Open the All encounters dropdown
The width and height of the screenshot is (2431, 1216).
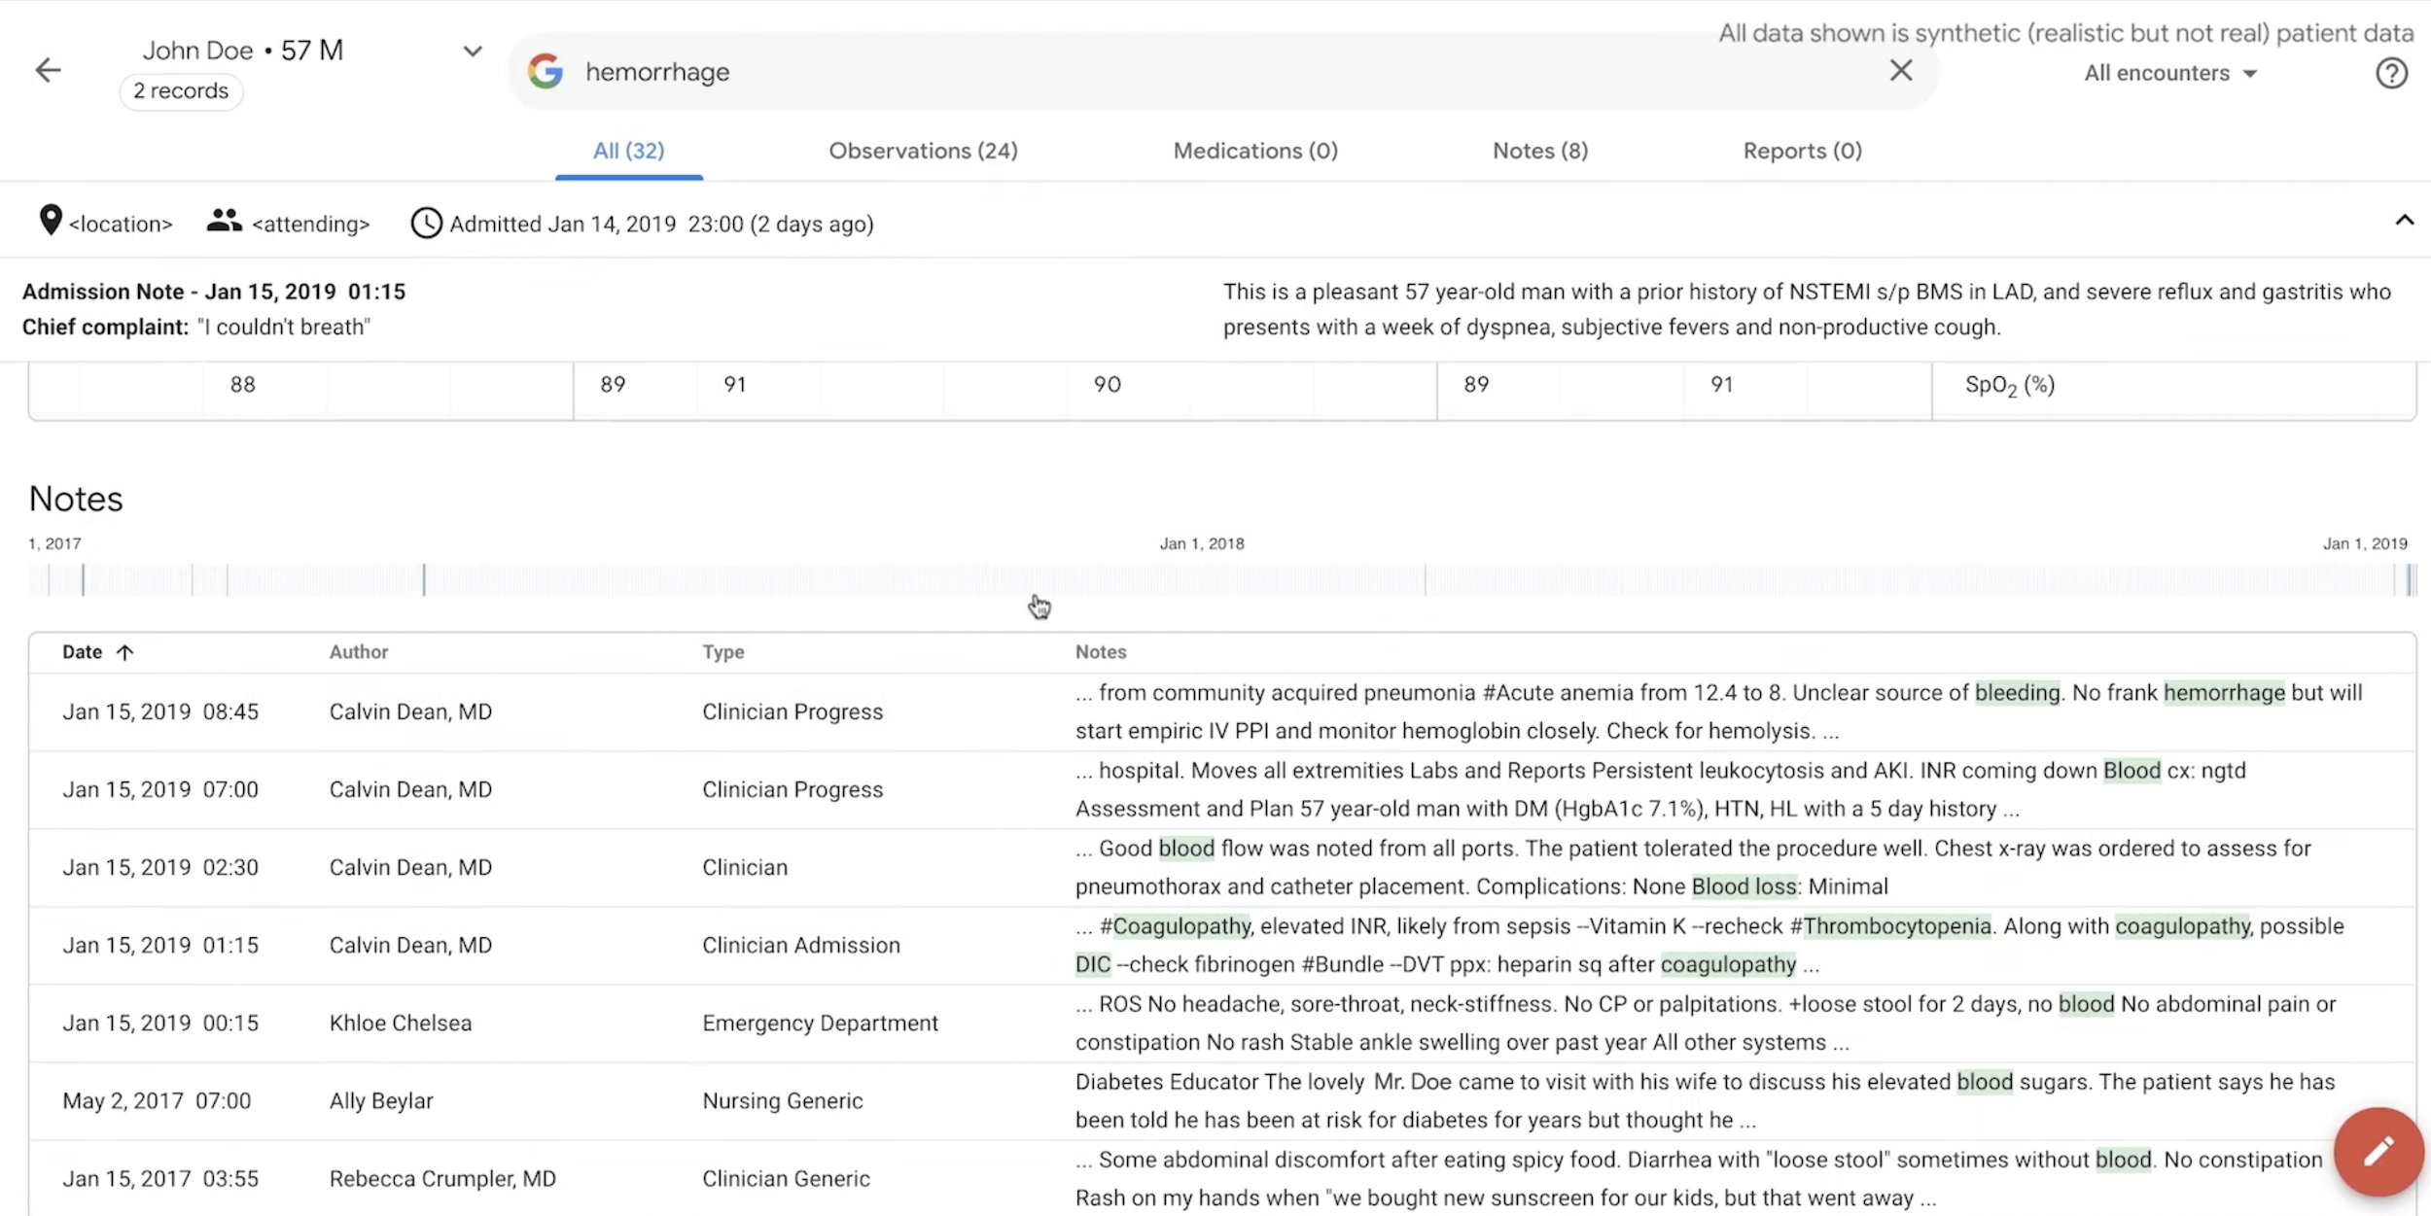2170,73
